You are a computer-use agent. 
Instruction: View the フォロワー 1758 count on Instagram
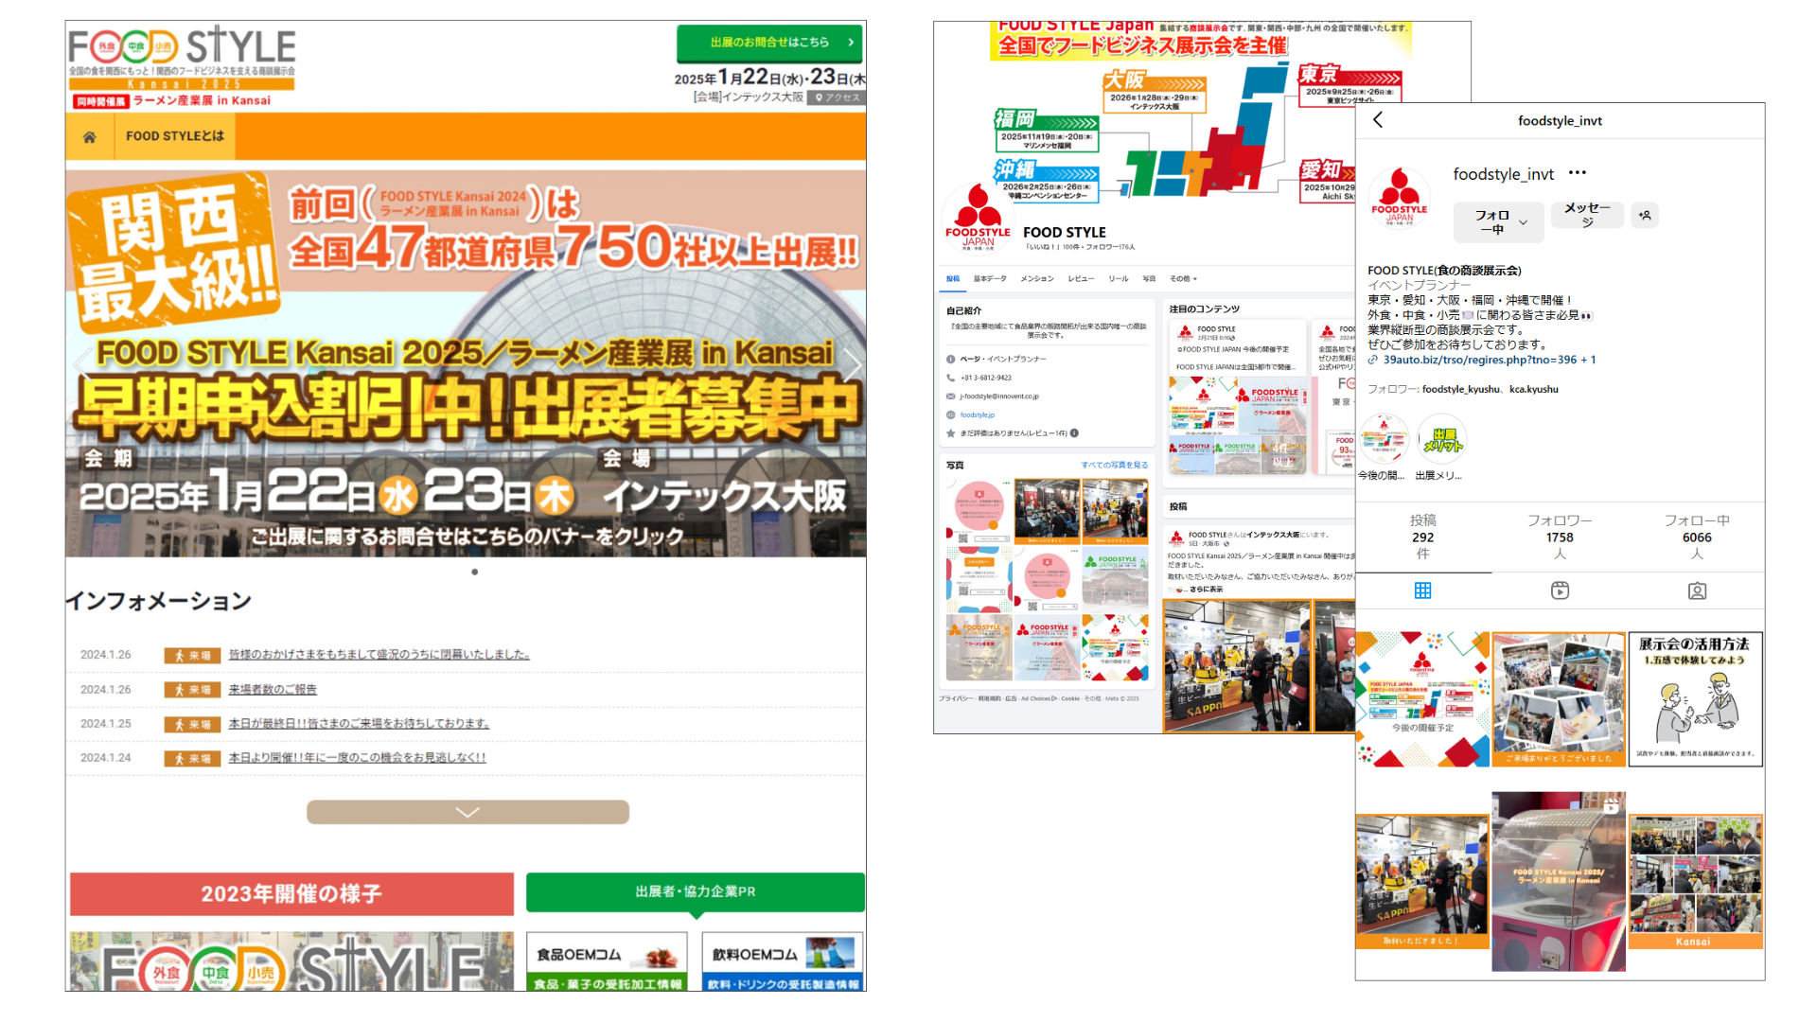click(1560, 537)
